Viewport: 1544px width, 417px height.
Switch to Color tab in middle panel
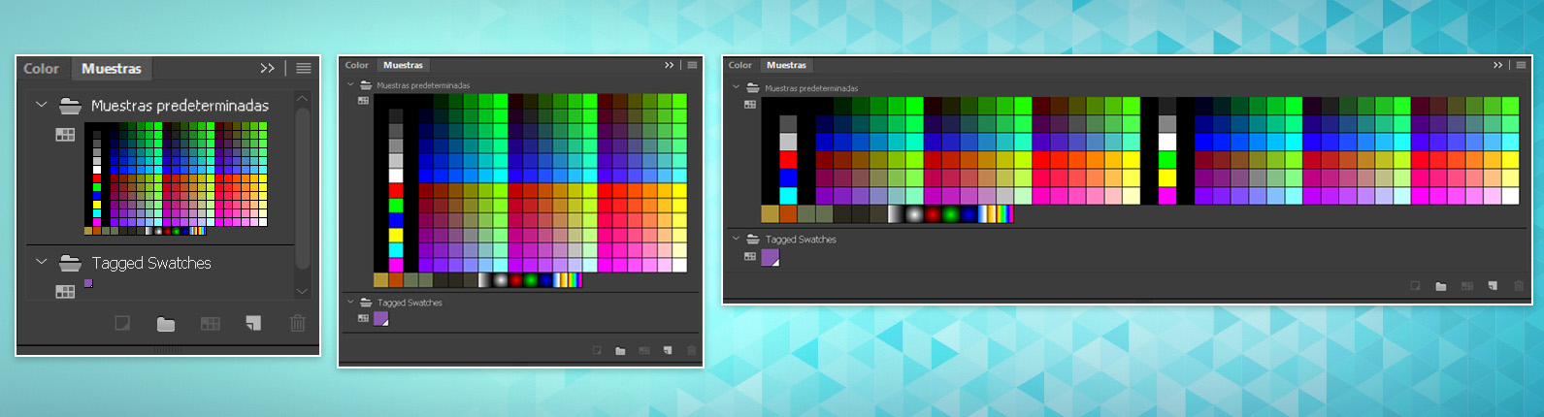click(357, 65)
